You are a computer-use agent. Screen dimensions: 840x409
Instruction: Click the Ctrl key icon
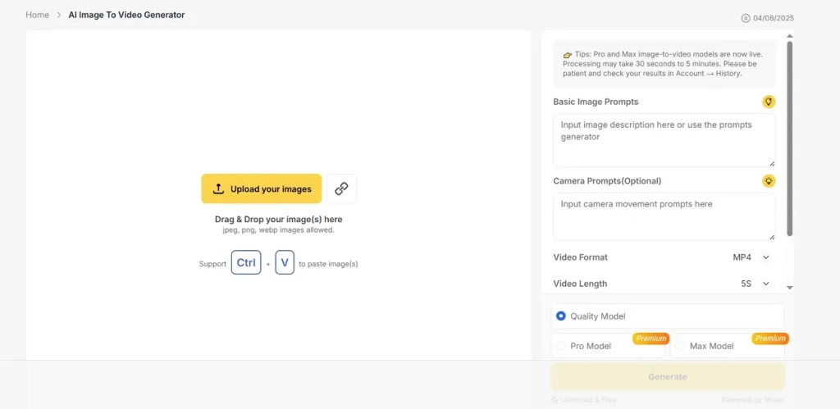[x=246, y=263]
